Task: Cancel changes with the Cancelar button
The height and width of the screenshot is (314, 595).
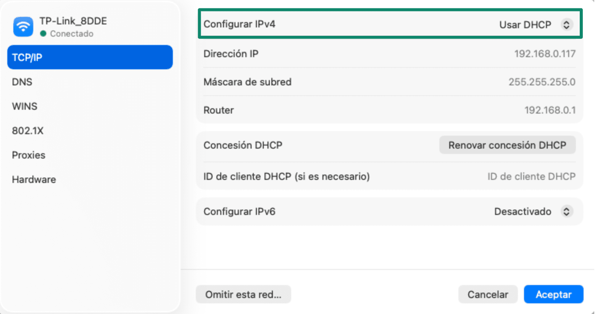Action: click(488, 294)
